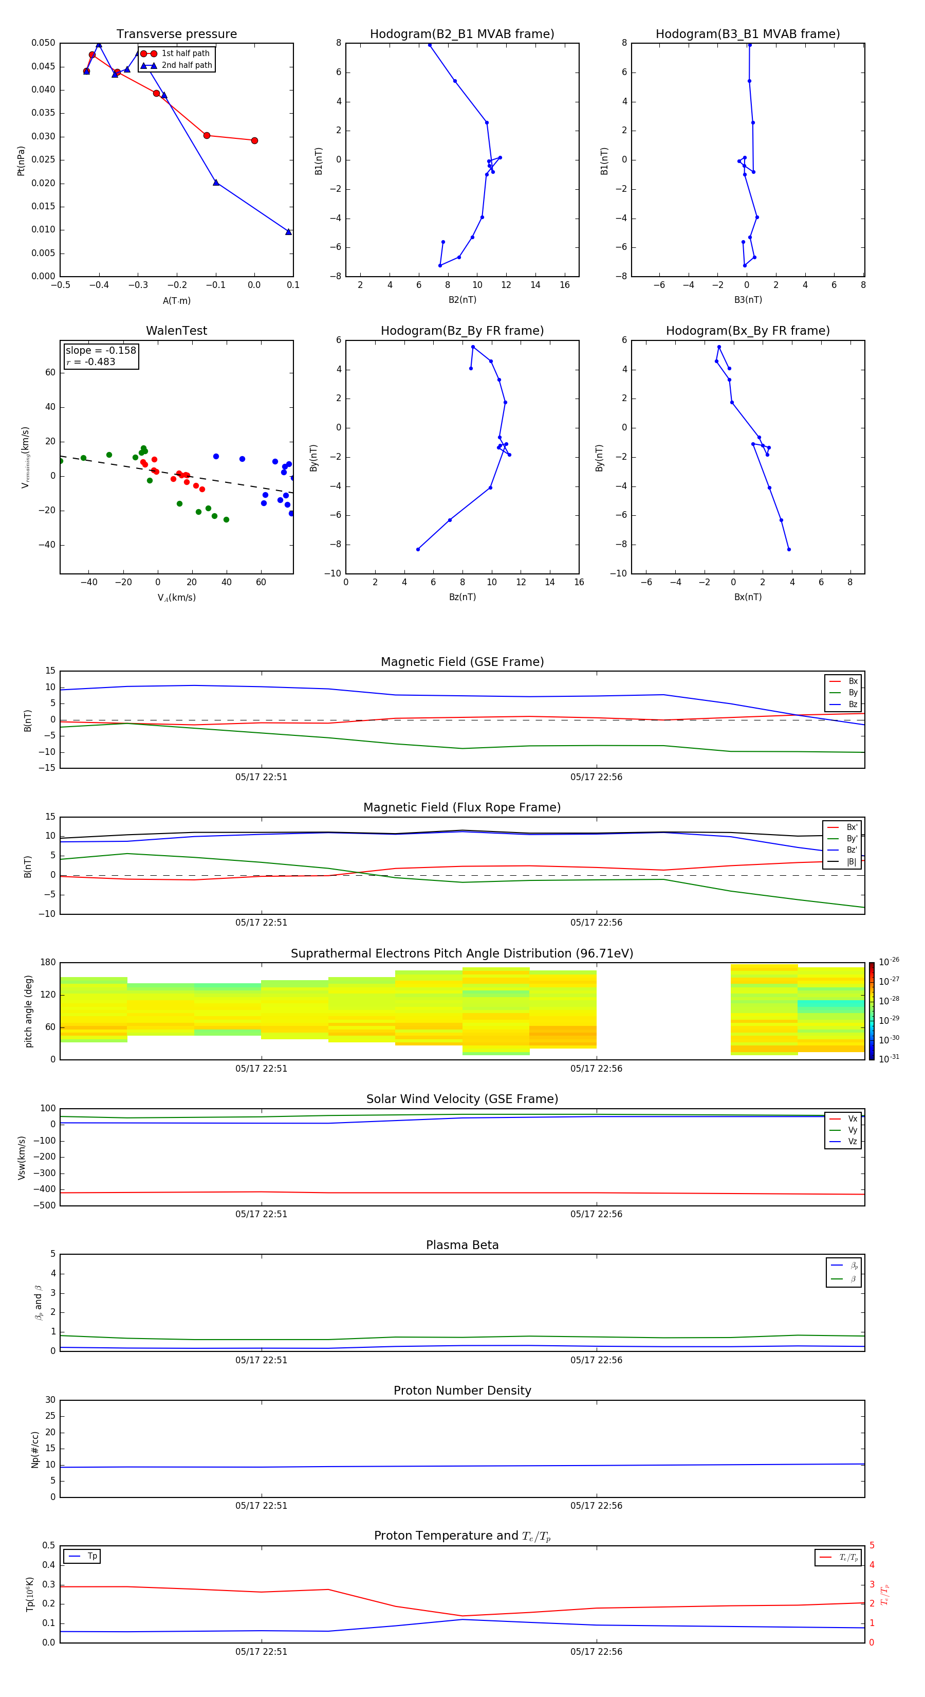
Task: Click the 'Bz(nT)' x-axis label
Action: pos(462,597)
